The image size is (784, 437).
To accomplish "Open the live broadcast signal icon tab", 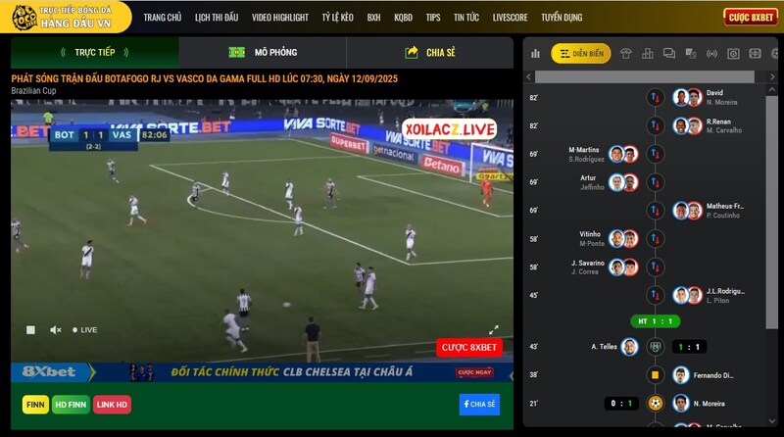I will point(712,54).
